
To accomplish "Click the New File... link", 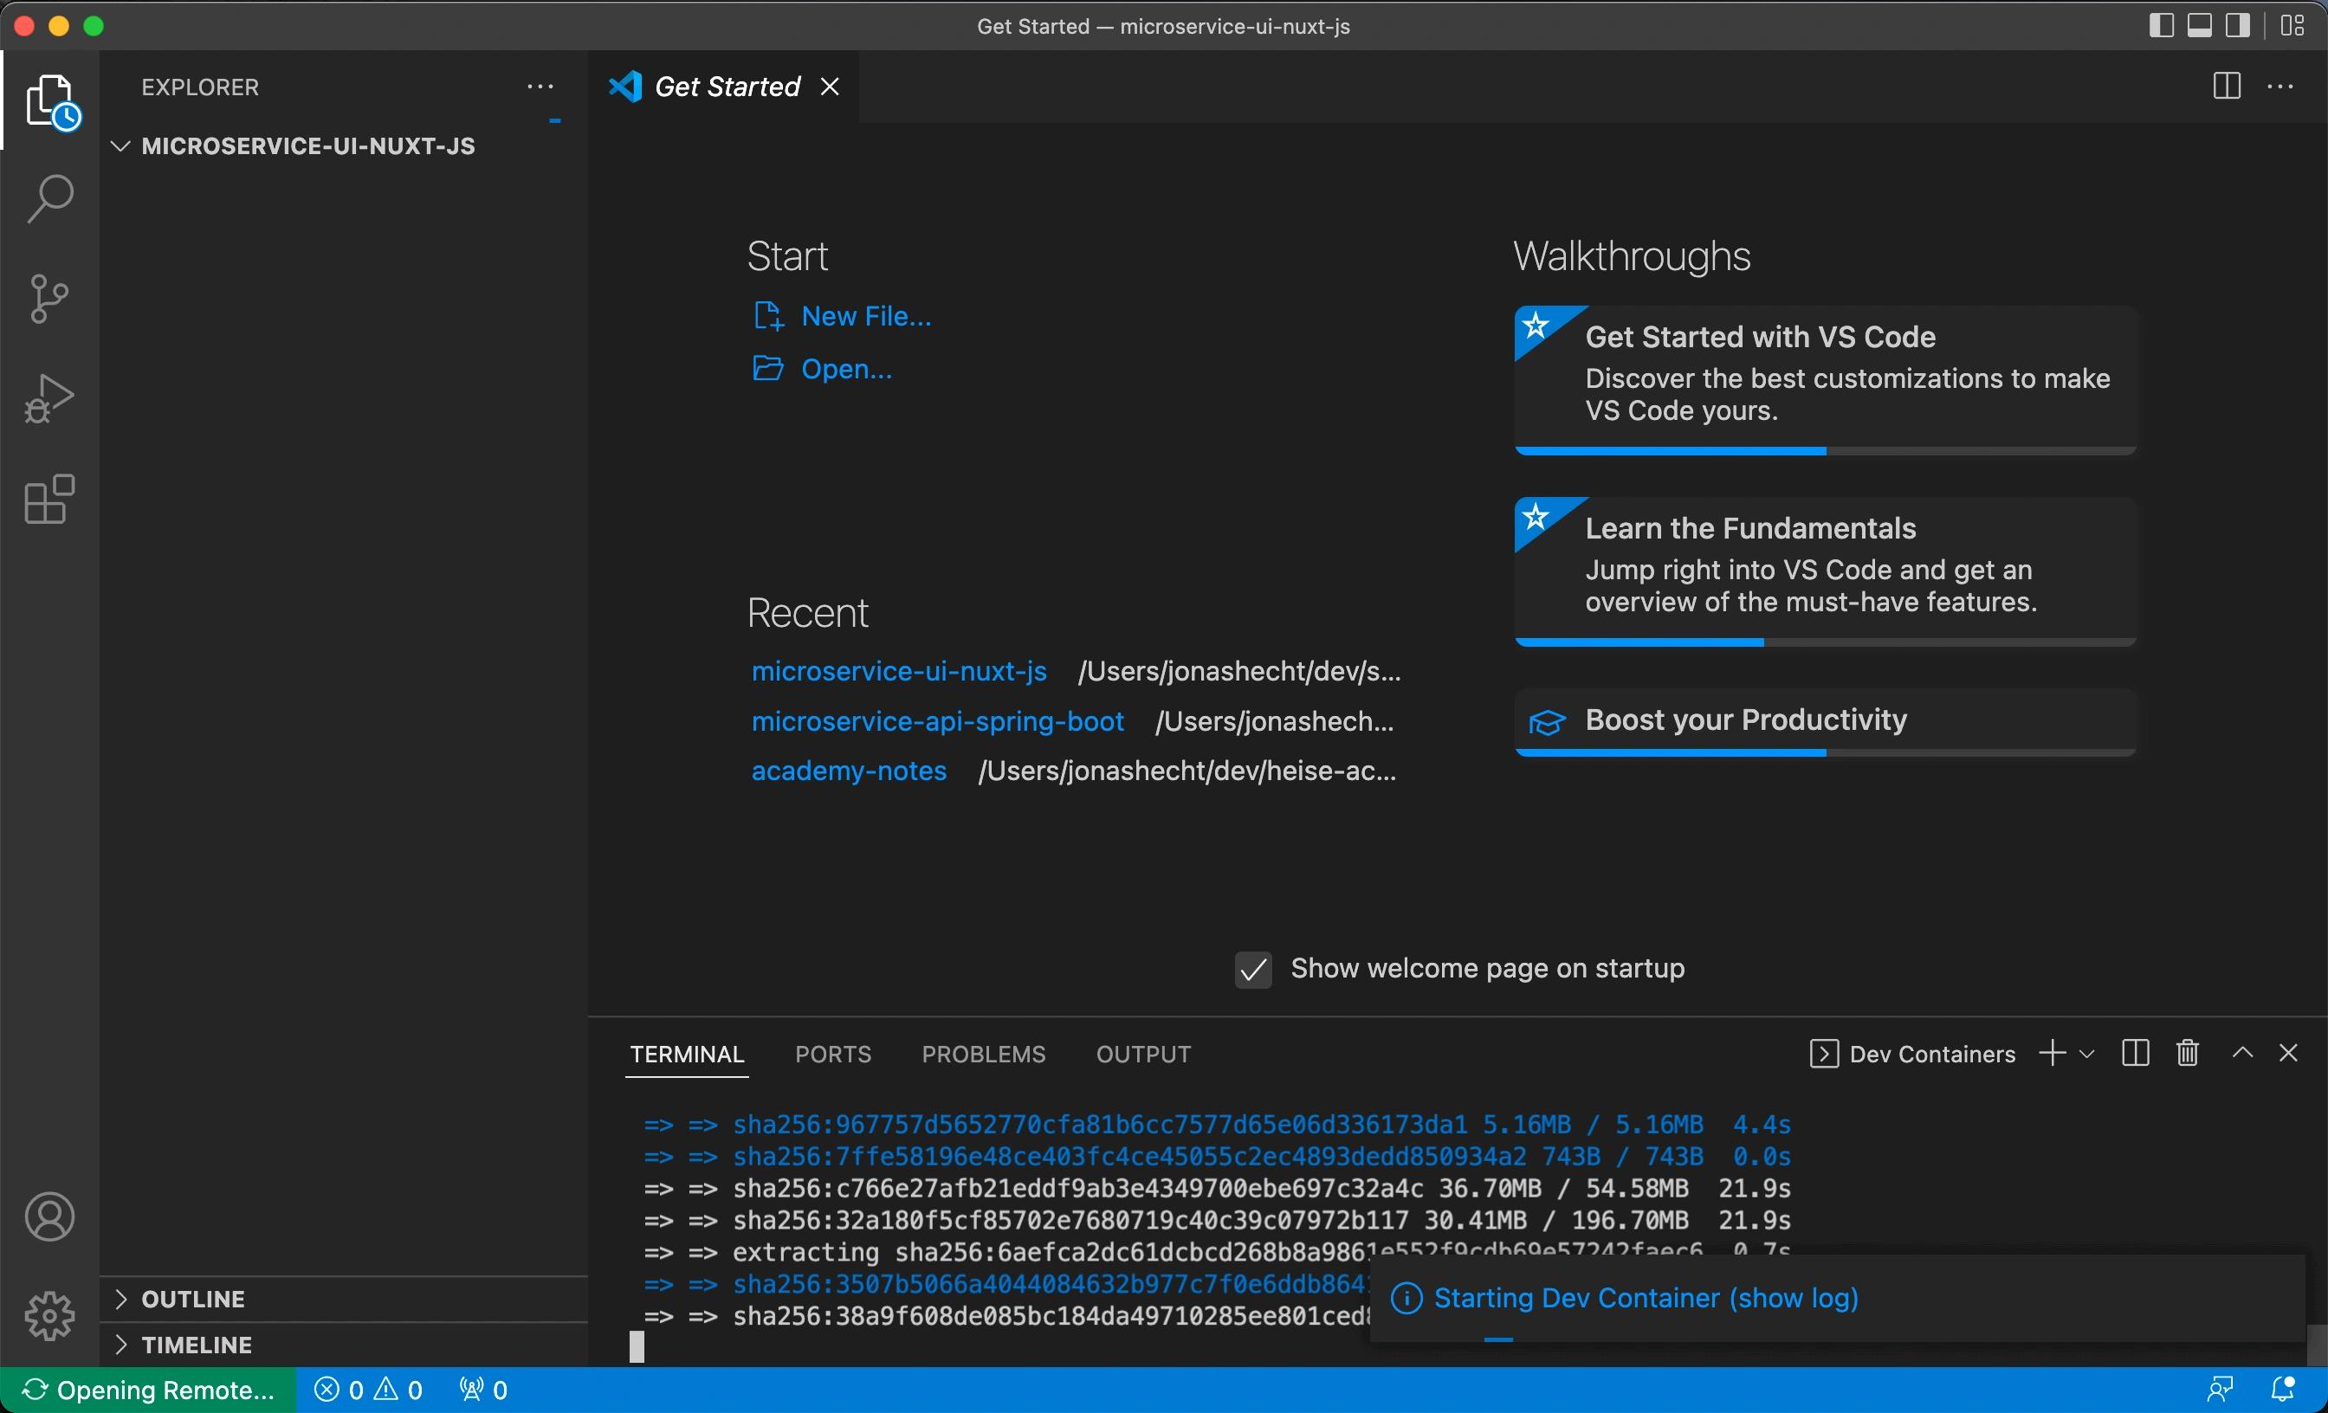I will click(x=843, y=316).
